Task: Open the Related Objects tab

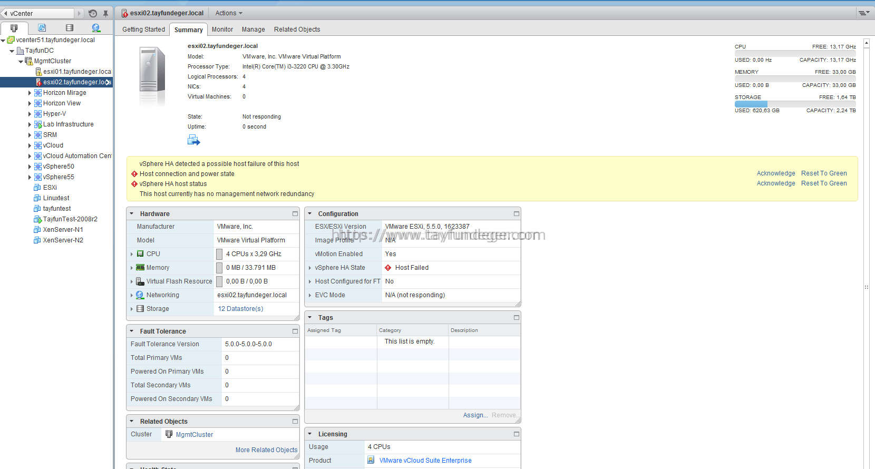Action: tap(297, 30)
